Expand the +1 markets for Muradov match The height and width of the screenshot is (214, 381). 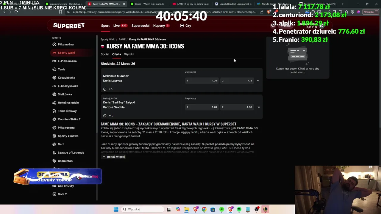(258, 81)
